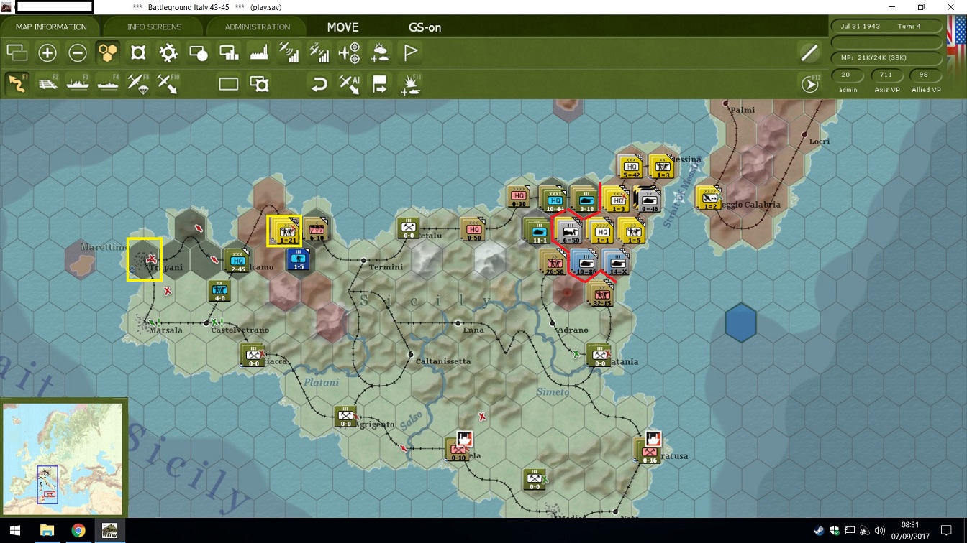Screen dimensions: 967x543
Task: Click the gear-shaped map overlay icon
Action: coord(168,52)
